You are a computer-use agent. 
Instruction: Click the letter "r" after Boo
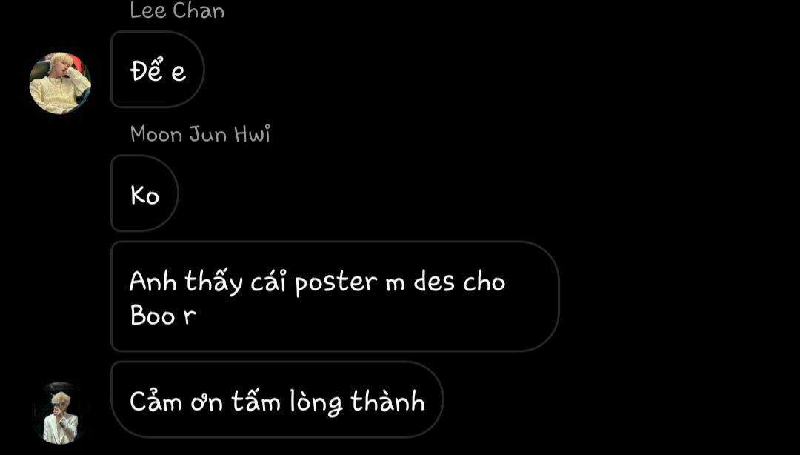click(x=190, y=316)
